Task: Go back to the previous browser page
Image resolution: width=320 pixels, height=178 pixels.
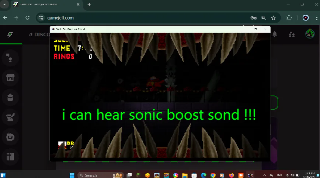Action: tap(5, 18)
